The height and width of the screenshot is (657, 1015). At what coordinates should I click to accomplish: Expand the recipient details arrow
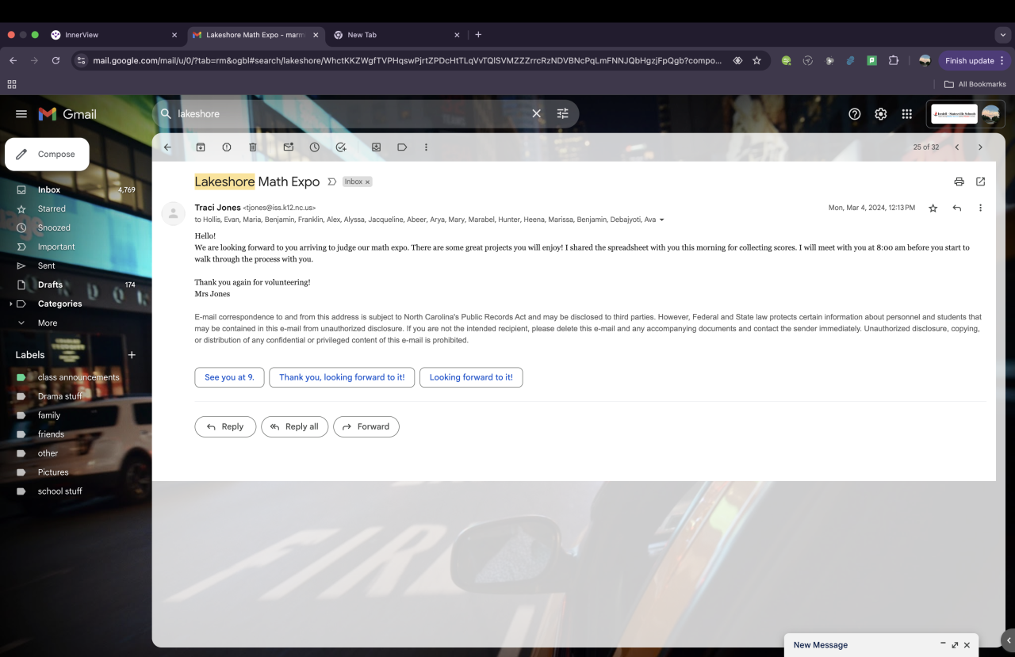pos(662,220)
